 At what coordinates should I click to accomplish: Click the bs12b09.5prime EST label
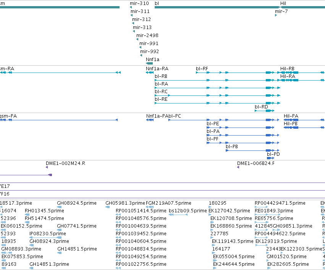188,211
